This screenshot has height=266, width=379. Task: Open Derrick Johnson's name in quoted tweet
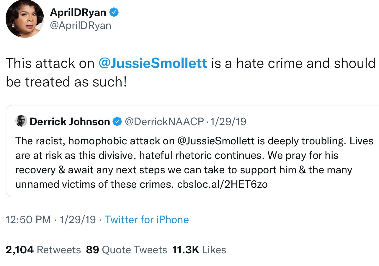(x=70, y=121)
